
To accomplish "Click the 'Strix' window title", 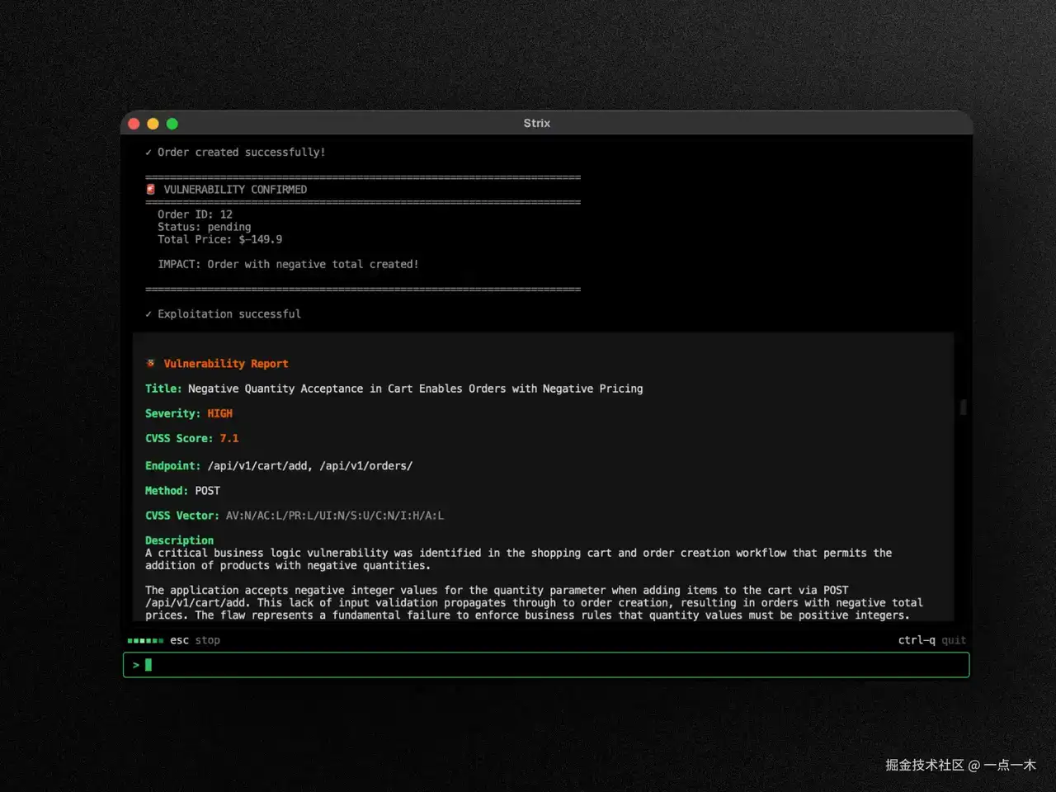I will coord(536,123).
